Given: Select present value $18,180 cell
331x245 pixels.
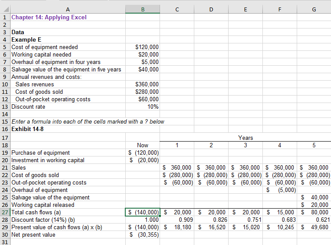Looking at the screenshot, I should coord(177,227).
